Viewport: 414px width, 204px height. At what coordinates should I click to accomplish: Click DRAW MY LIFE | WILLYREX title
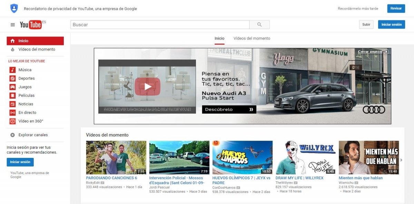(x=299, y=178)
